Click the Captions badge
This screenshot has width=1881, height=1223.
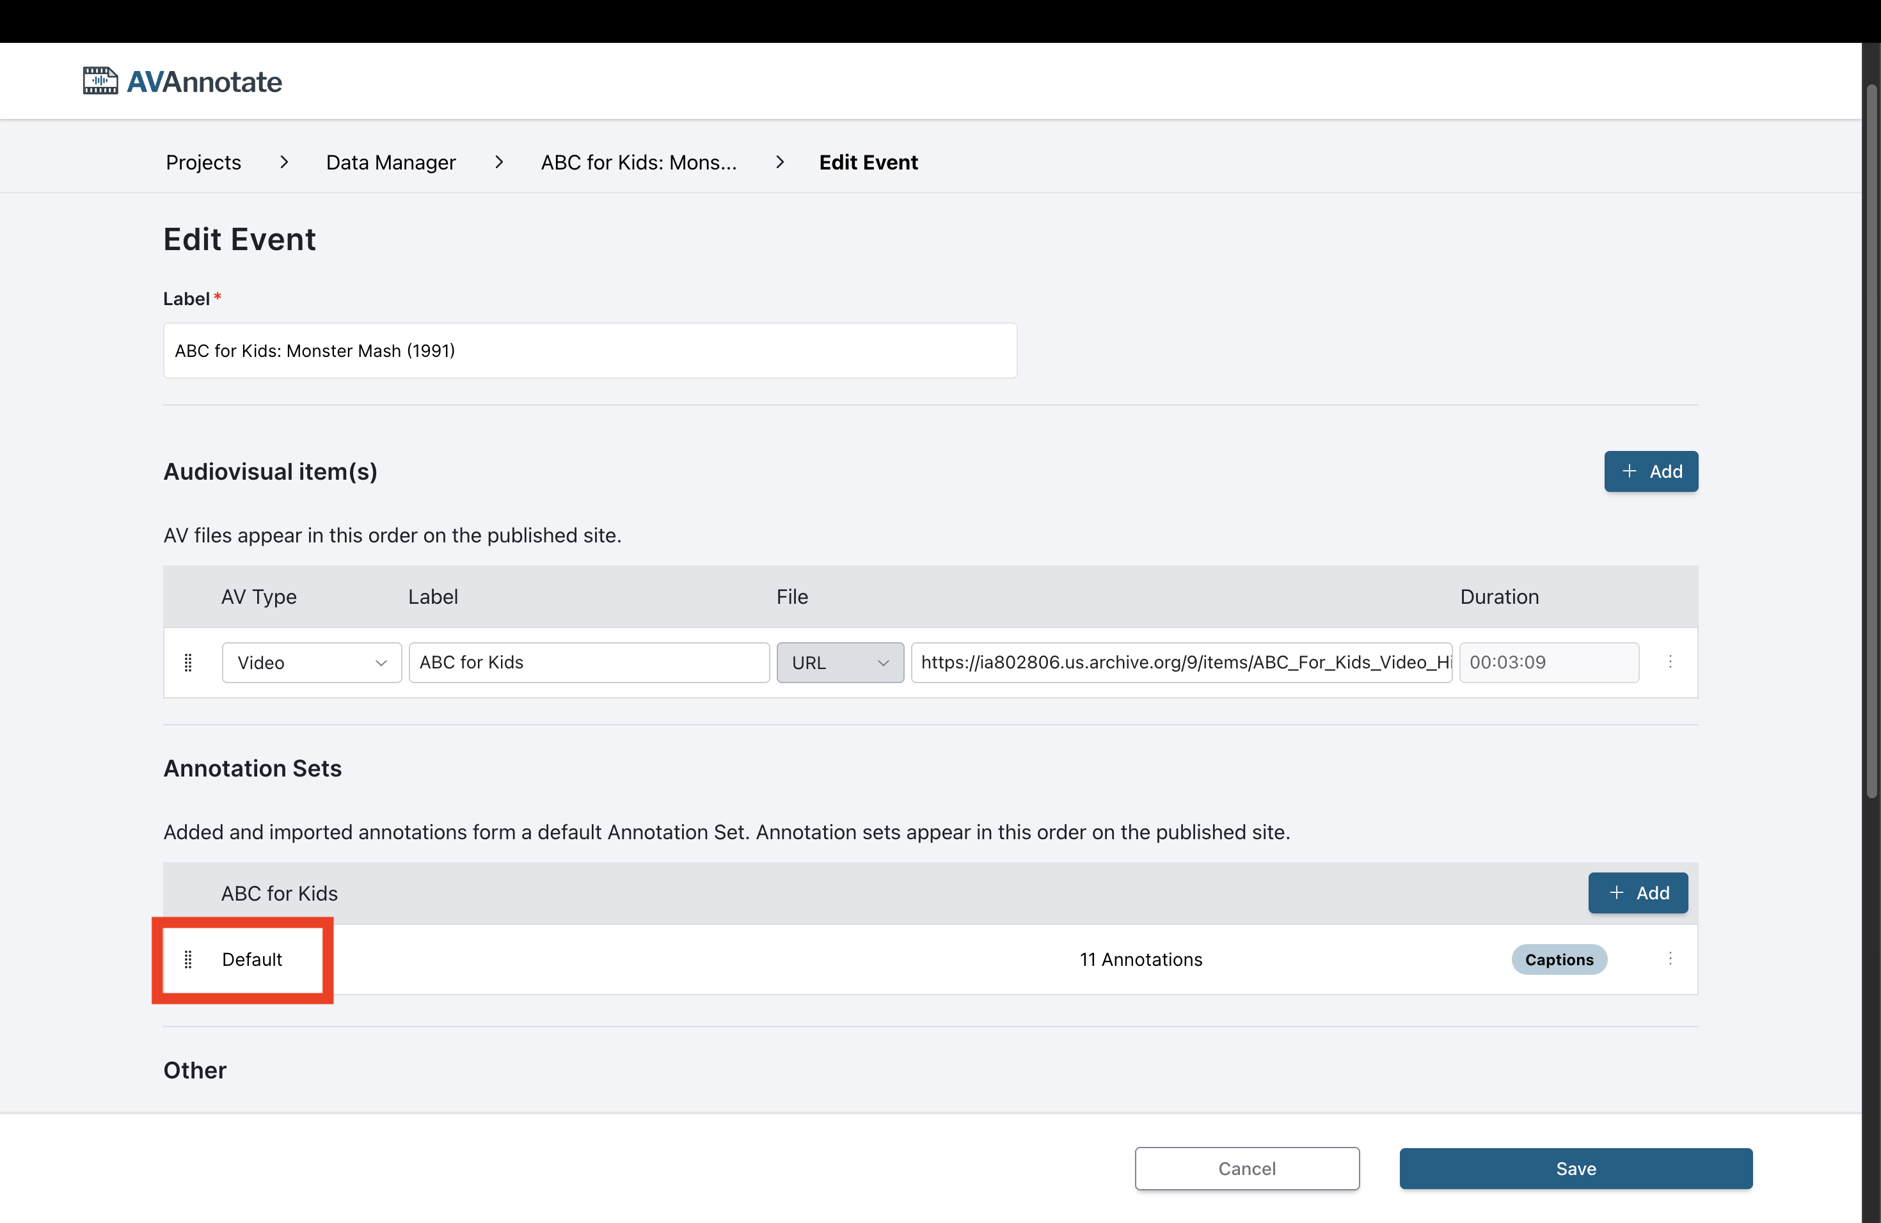(x=1559, y=959)
